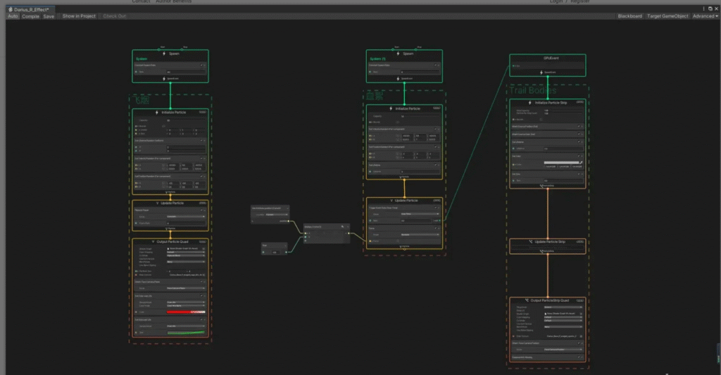
Task: Collapse the Float node with its arrow
Action: [285, 246]
